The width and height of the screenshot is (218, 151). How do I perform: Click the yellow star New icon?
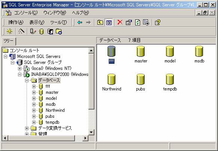coord(10,31)
